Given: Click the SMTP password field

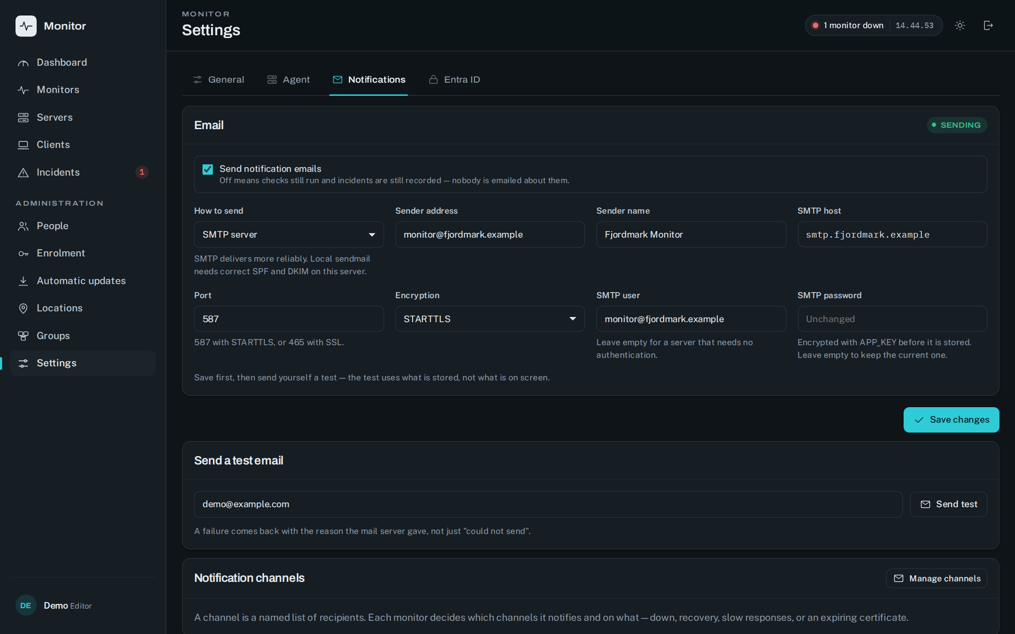Looking at the screenshot, I should pyautogui.click(x=892, y=319).
